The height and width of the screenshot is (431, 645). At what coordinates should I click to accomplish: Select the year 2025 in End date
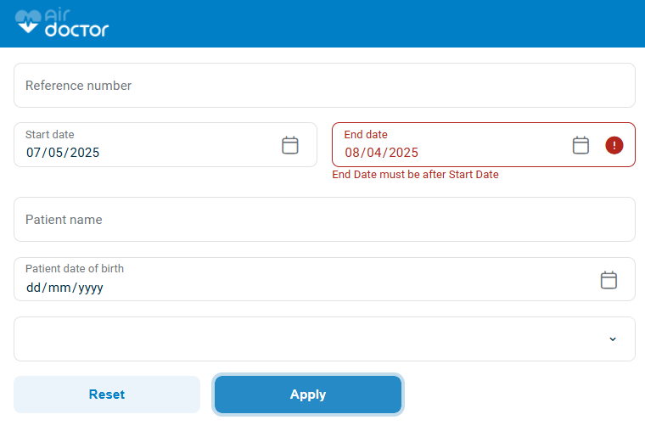click(403, 153)
